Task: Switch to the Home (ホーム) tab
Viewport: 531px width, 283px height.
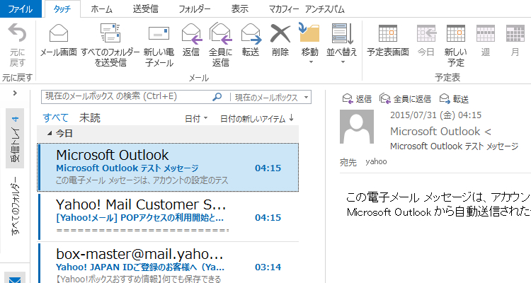Action: pyautogui.click(x=101, y=8)
